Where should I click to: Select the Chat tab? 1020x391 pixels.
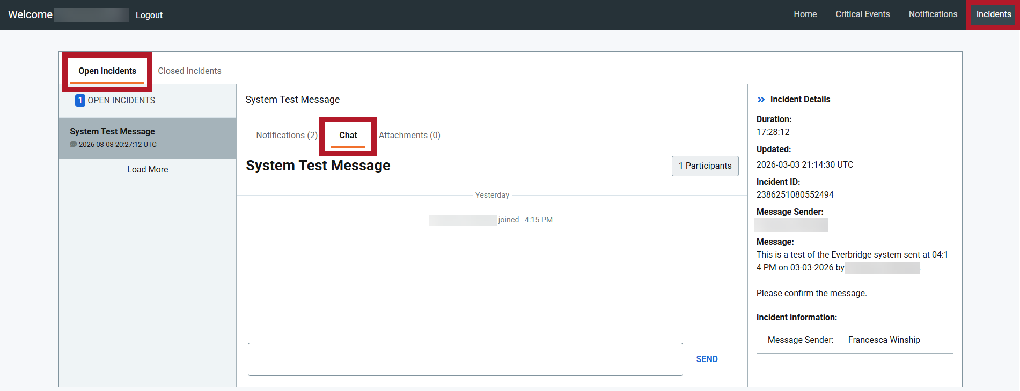click(348, 136)
